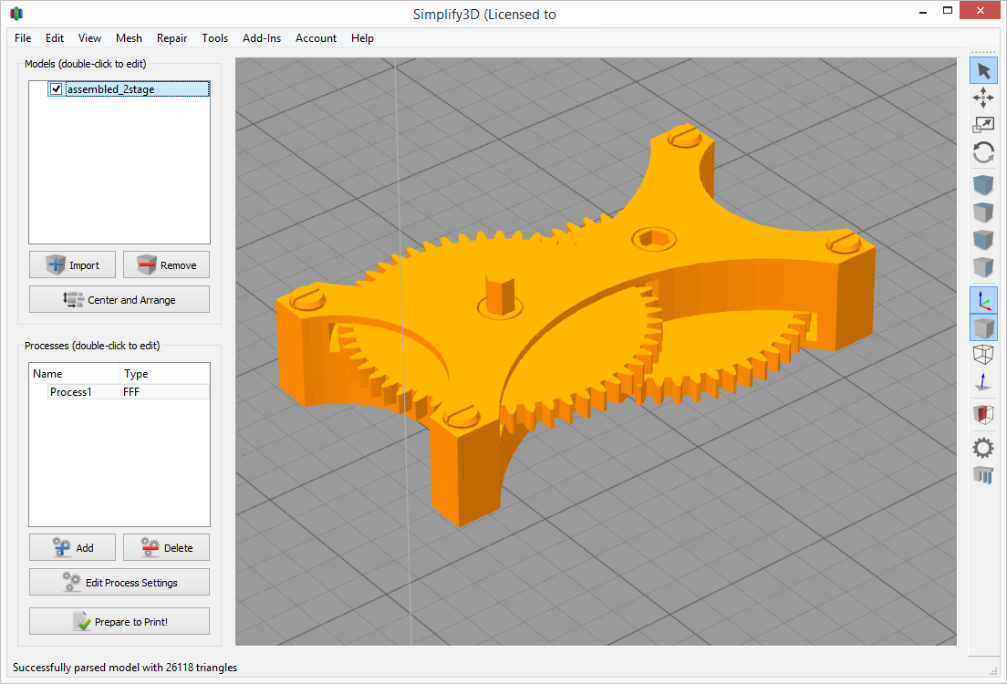Minimize the Simplify3D window
1007x684 pixels.
pyautogui.click(x=923, y=12)
